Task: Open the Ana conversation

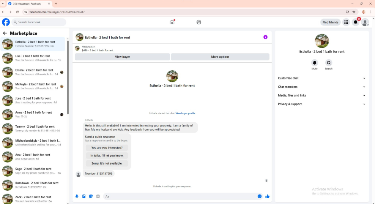Action: coord(33,157)
